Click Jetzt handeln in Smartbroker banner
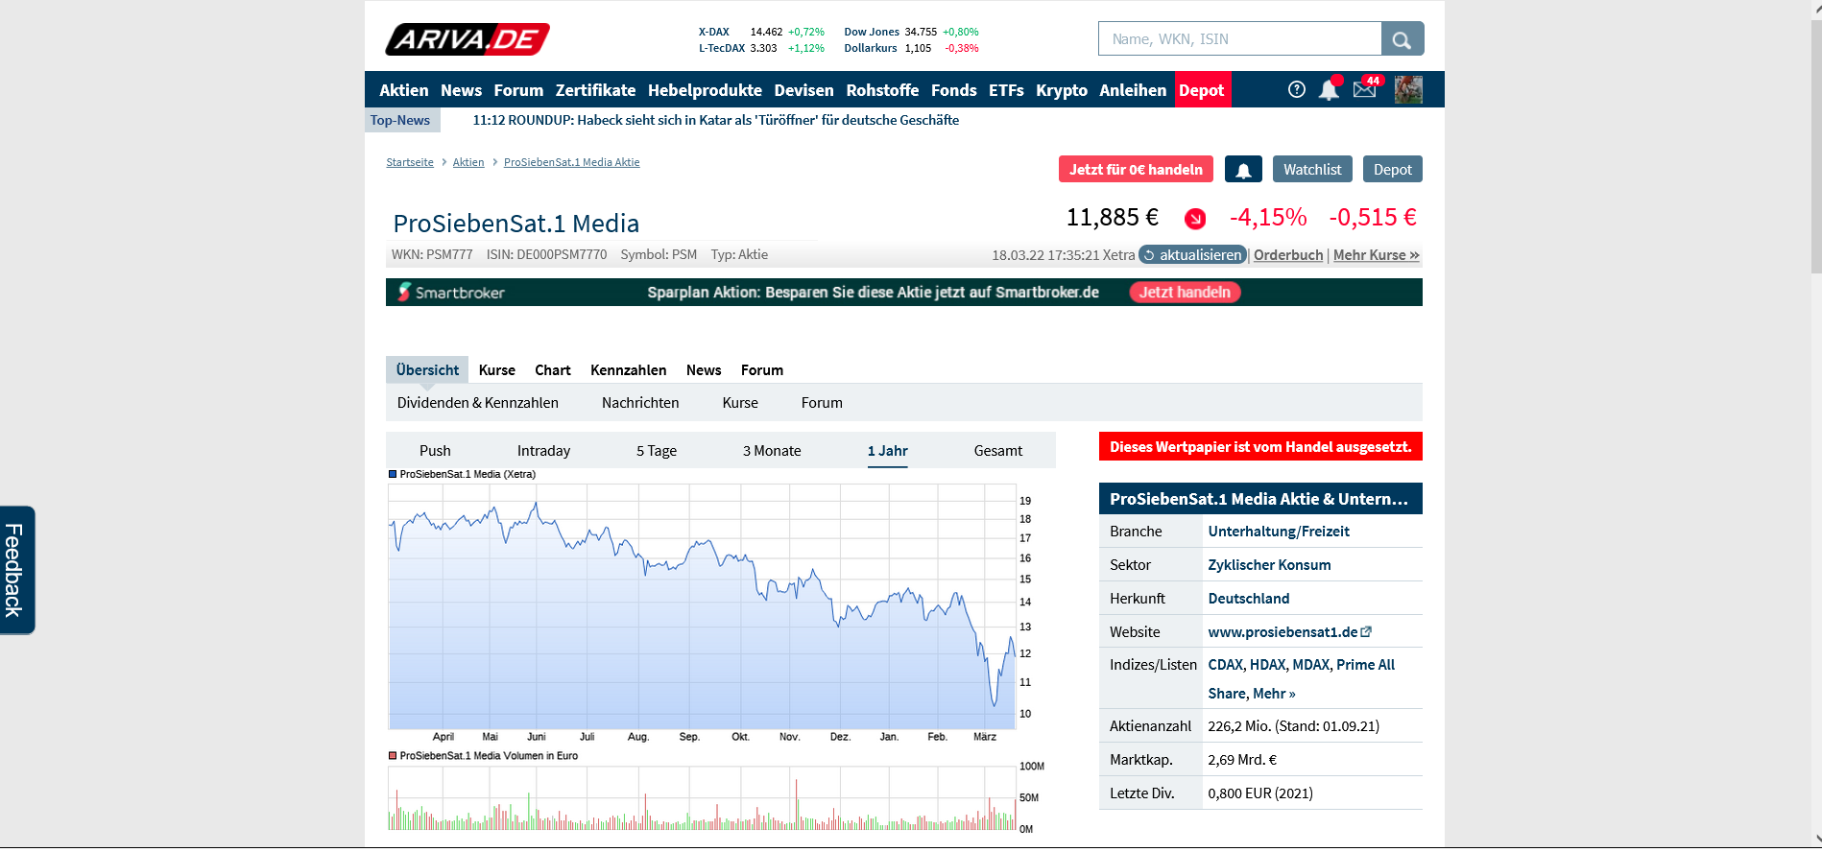The height and width of the screenshot is (852, 1822). tap(1185, 292)
